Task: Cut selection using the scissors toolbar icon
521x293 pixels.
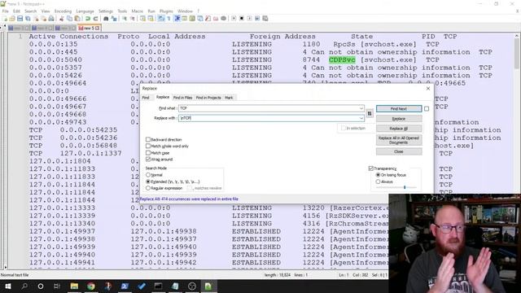Action: point(62,19)
